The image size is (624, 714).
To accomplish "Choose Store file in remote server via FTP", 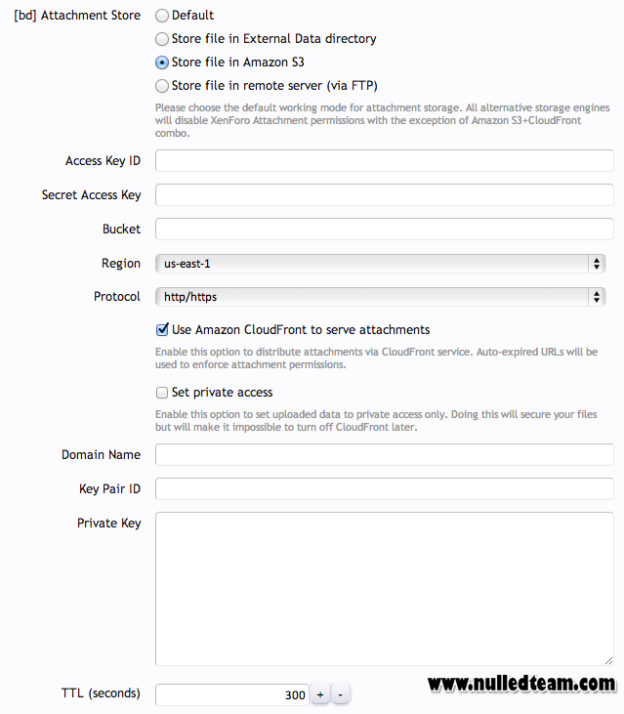I will click(161, 86).
